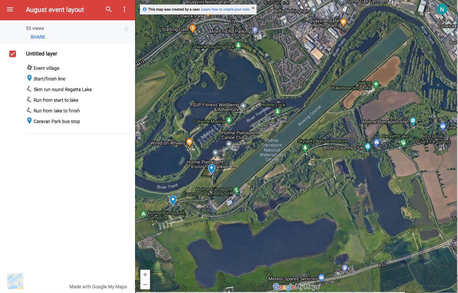Image resolution: width=458 pixels, height=293 pixels.
Task: Uncheck the Untitled layer checkbox
Action: coord(13,54)
